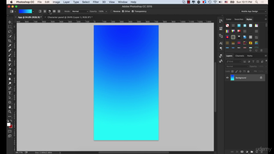Viewport: 274px width, 154px height.
Task: Open the Layer menu
Action: pyautogui.click(x=66, y=2)
